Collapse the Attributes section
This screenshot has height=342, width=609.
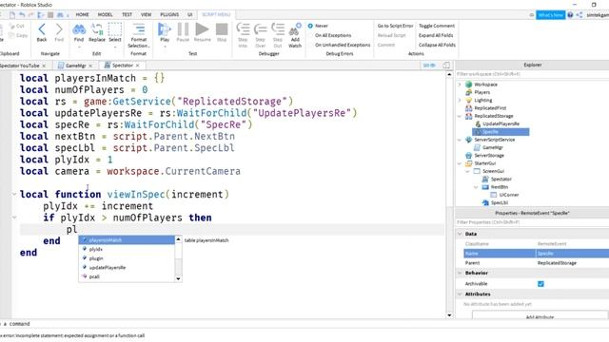[x=460, y=294]
